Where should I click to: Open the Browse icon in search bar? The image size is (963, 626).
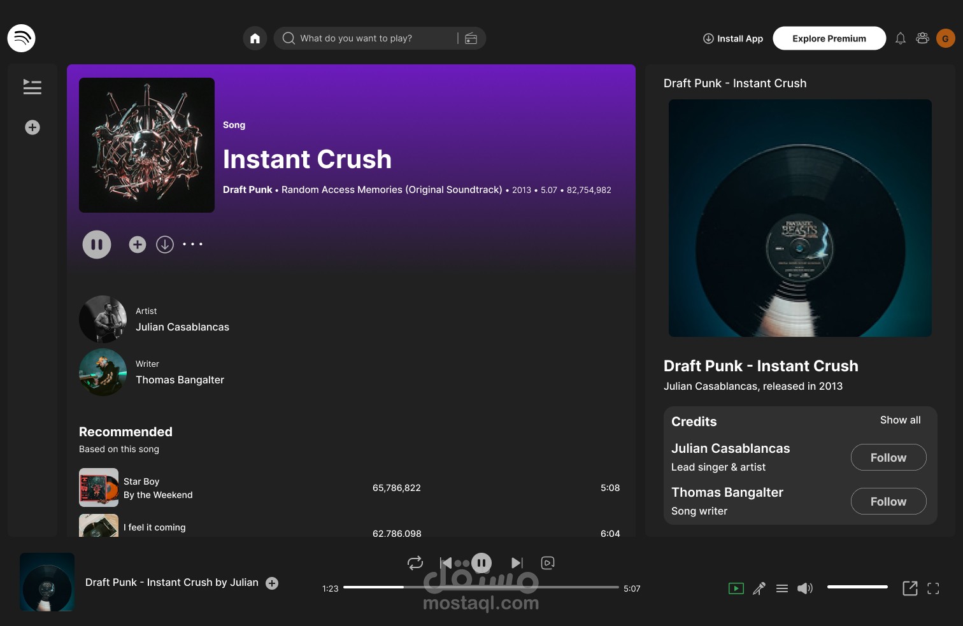(x=471, y=38)
